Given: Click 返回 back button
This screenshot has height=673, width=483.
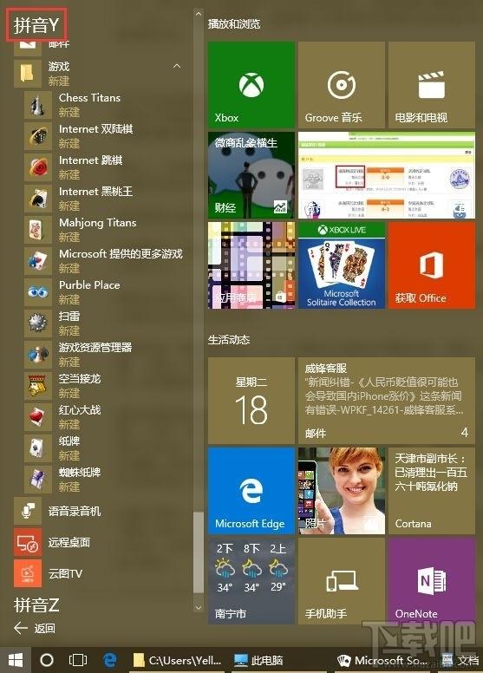Looking at the screenshot, I should coord(35,629).
